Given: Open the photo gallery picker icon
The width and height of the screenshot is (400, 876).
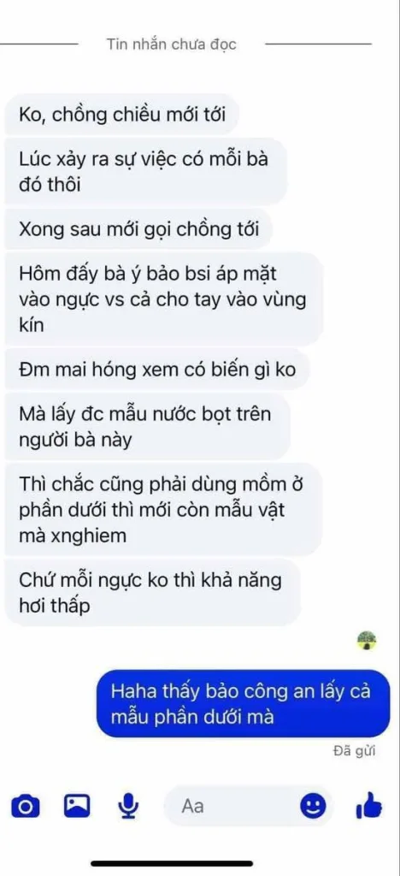Looking at the screenshot, I should pyautogui.click(x=76, y=806).
